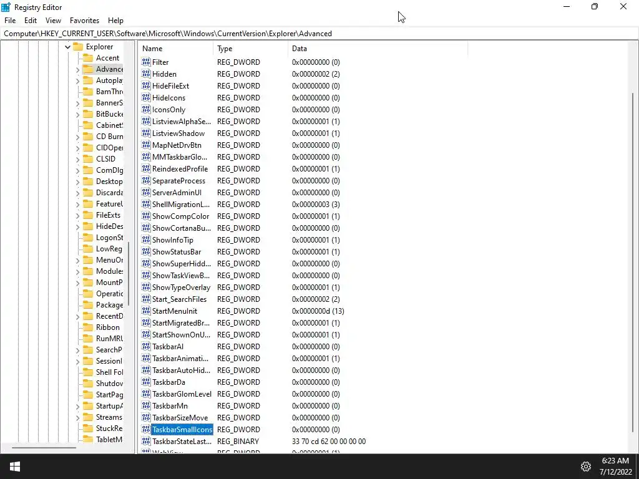Click the MapNetDrvBtn value icon
639x479 pixels.
point(146,145)
